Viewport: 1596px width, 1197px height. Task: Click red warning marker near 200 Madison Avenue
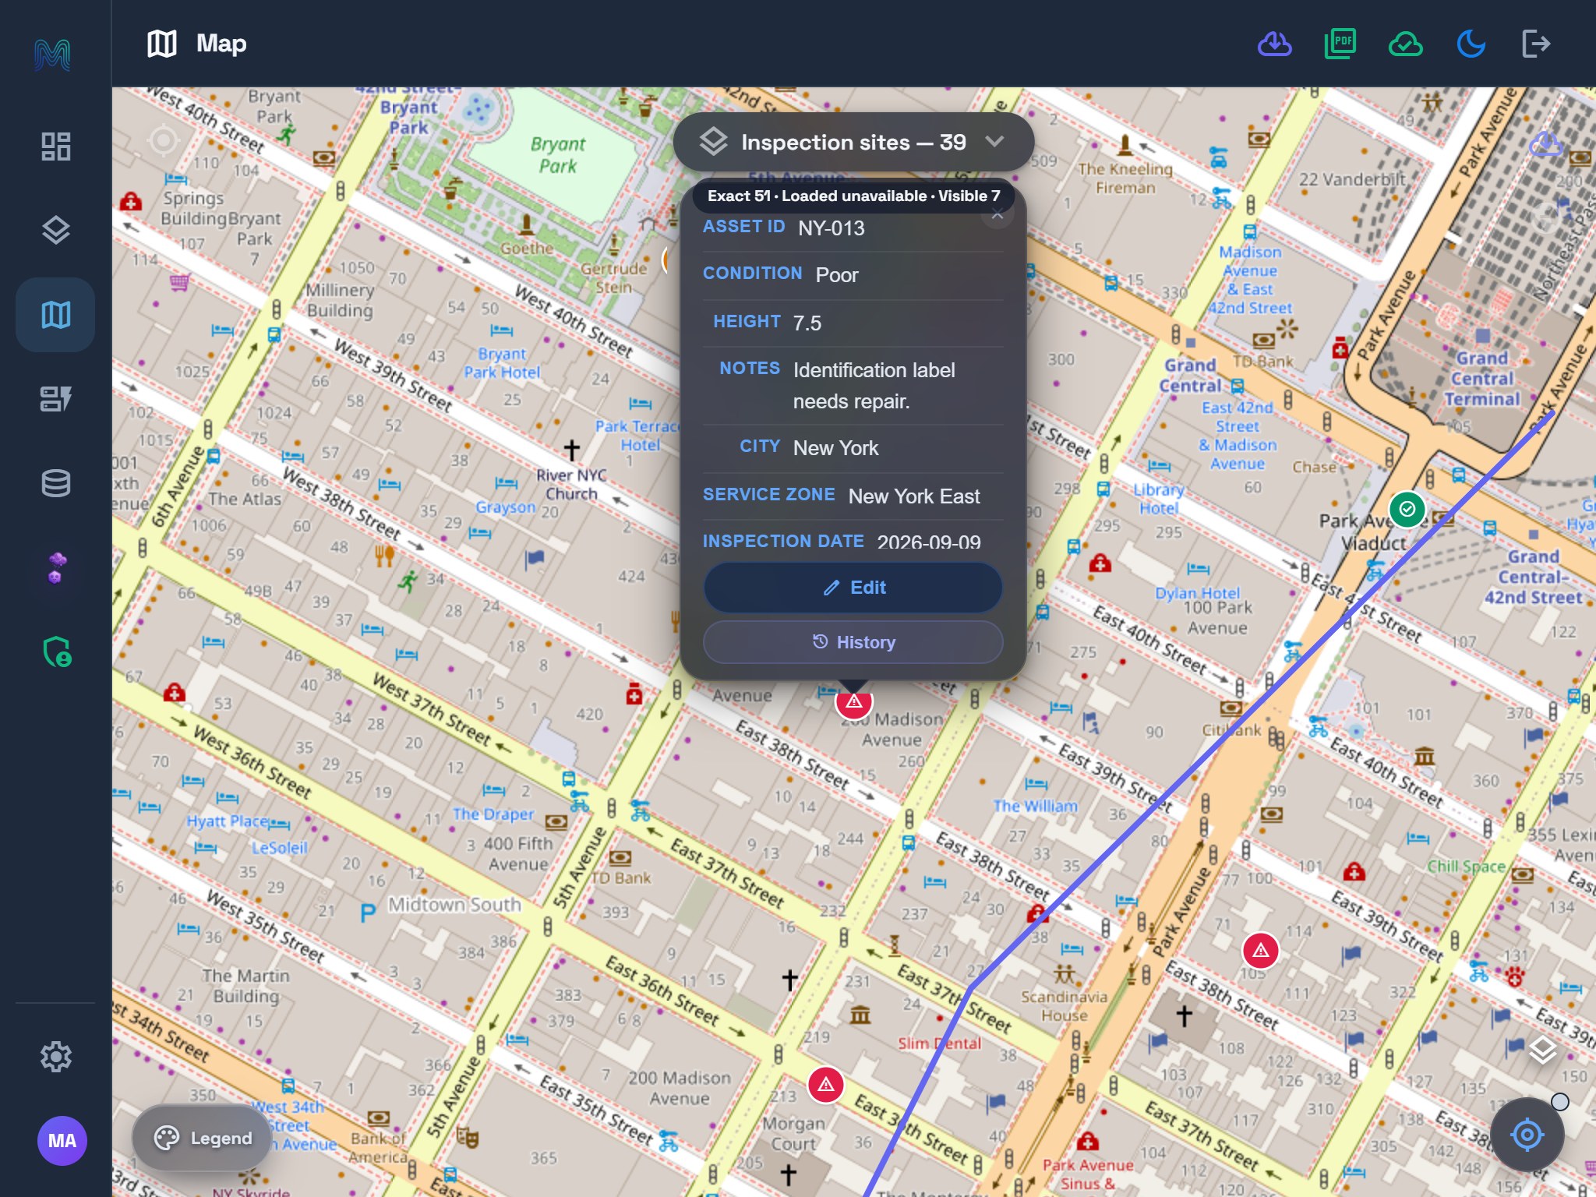[x=826, y=1085]
